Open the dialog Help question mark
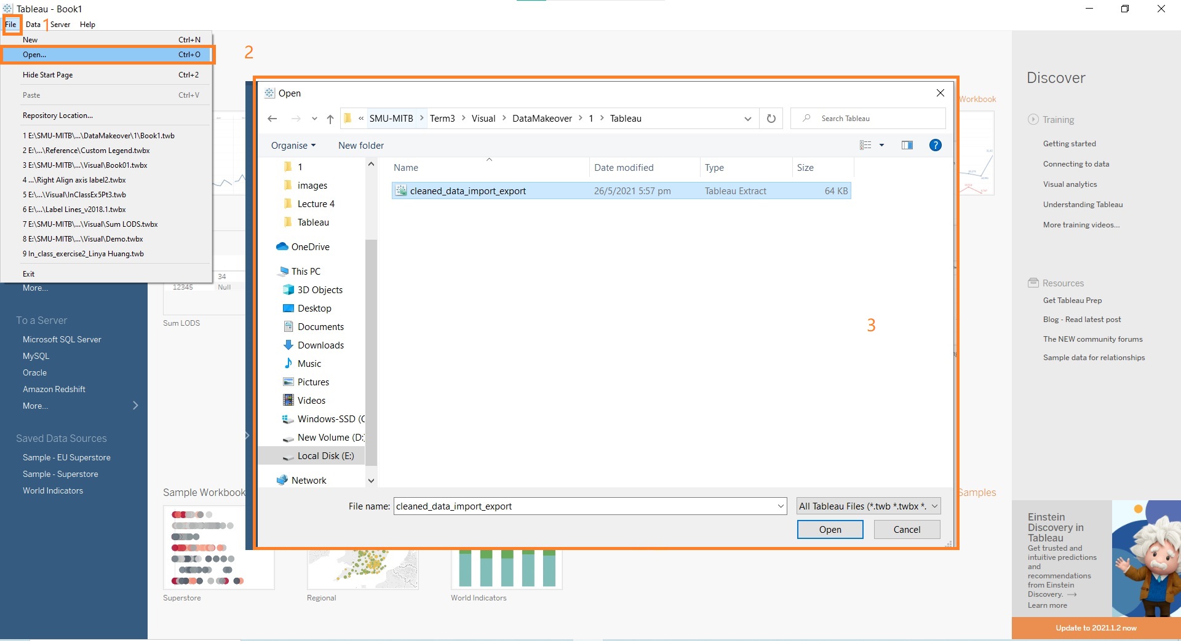 pos(935,145)
